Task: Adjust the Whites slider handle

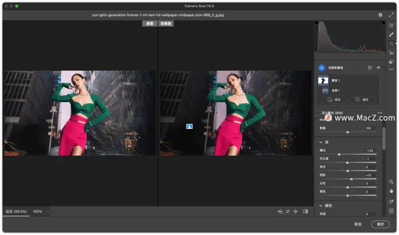Action: click(x=348, y=187)
